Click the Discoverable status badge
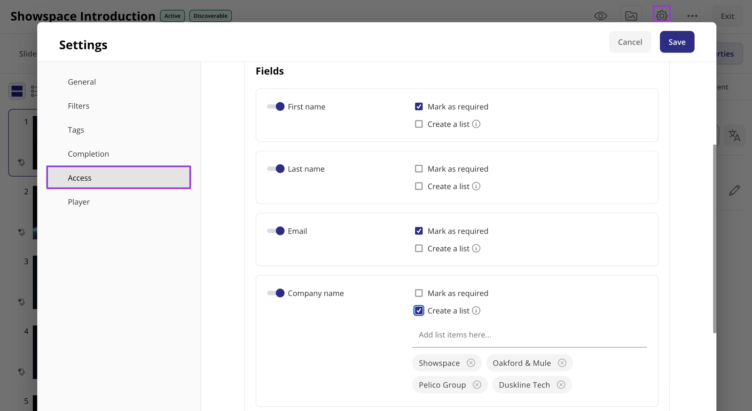 tap(211, 16)
